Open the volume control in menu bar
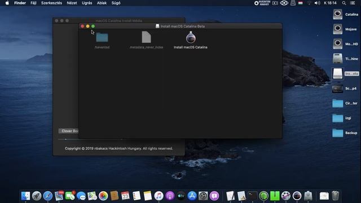The width and height of the screenshot is (361, 203). pyautogui.click(x=317, y=3)
